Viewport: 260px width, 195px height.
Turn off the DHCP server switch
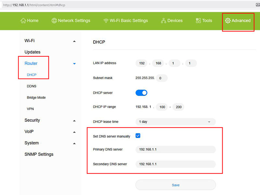pos(141,92)
